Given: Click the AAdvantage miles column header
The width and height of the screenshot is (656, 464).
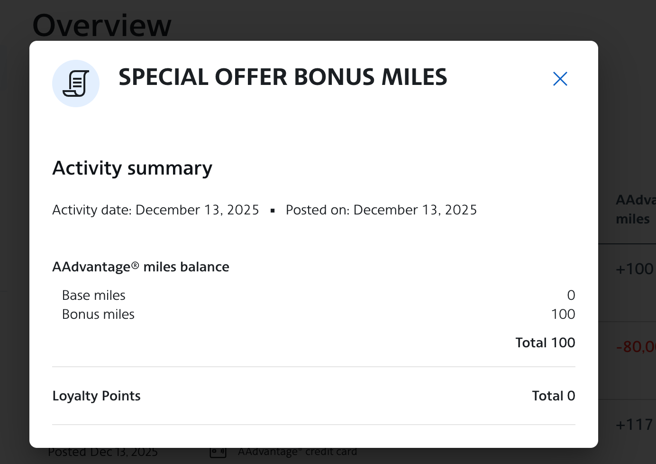Looking at the screenshot, I should 634,209.
